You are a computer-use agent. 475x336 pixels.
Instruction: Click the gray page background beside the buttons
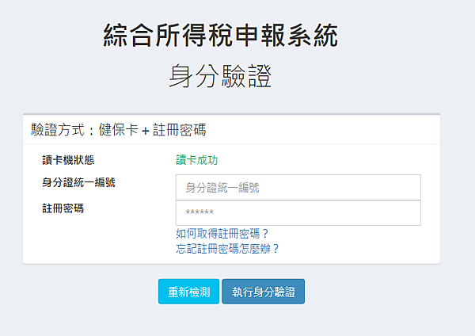[378, 292]
